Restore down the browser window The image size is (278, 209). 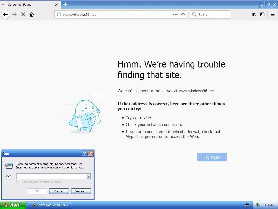pos(268,4)
